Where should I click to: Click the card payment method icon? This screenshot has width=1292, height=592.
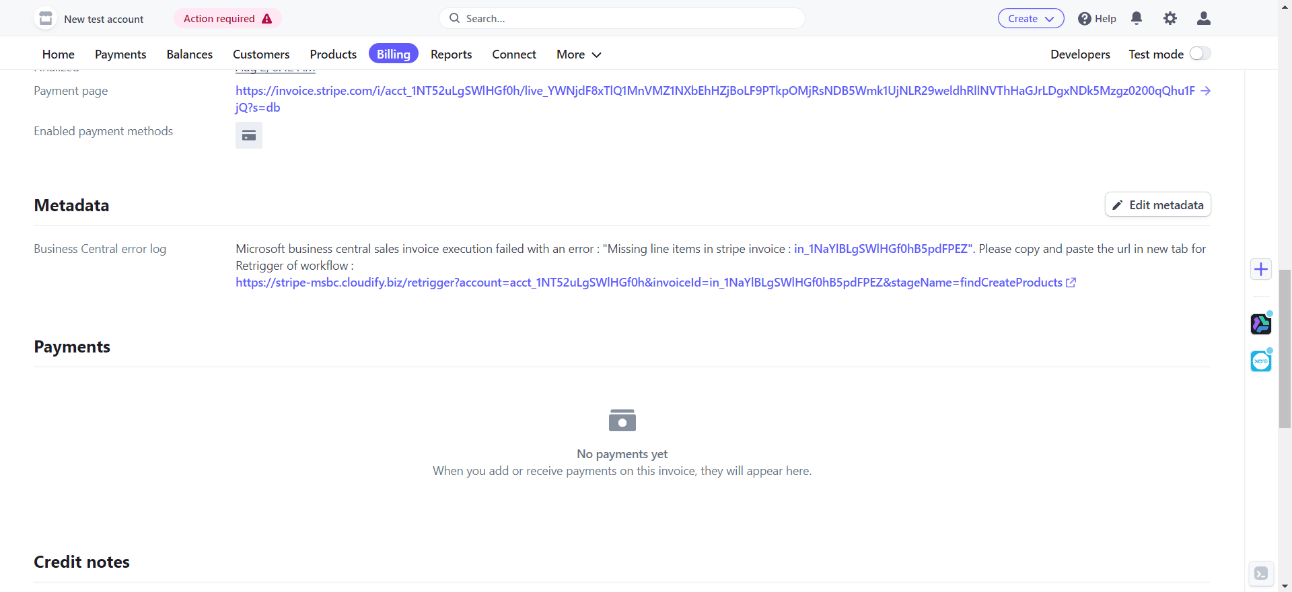tap(249, 136)
